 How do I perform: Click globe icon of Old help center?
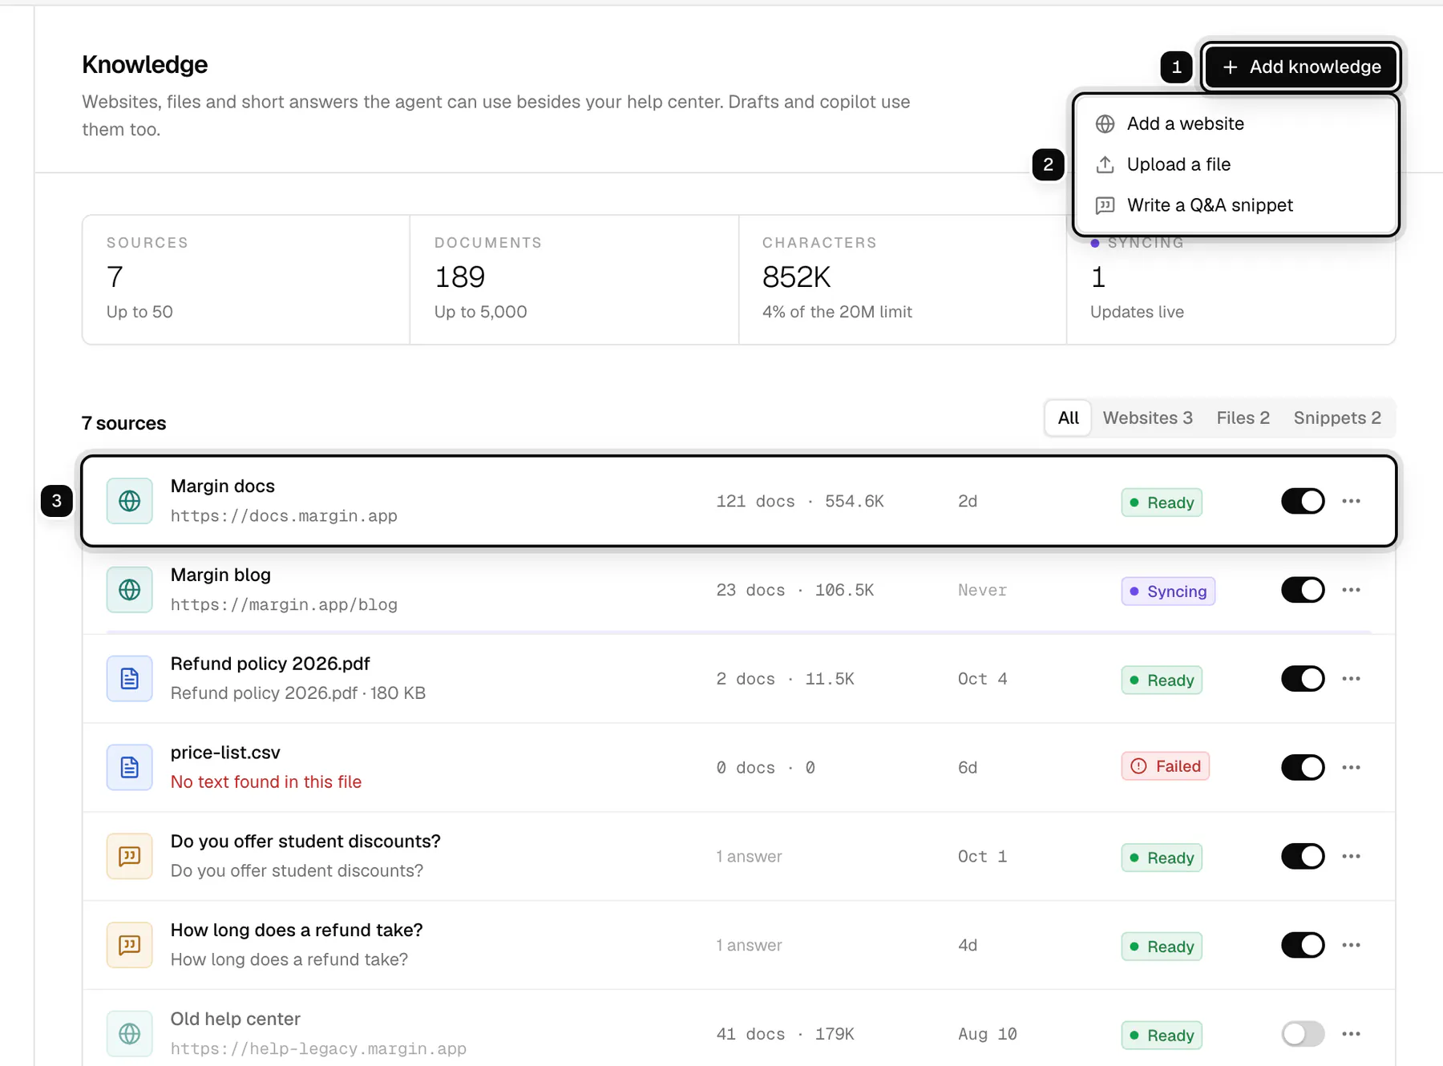(x=130, y=1034)
